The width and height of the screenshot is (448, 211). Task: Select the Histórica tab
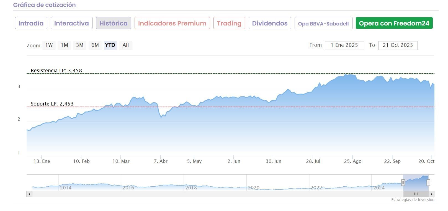pos(114,23)
